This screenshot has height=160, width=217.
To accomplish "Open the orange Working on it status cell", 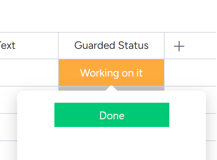I will [111, 73].
